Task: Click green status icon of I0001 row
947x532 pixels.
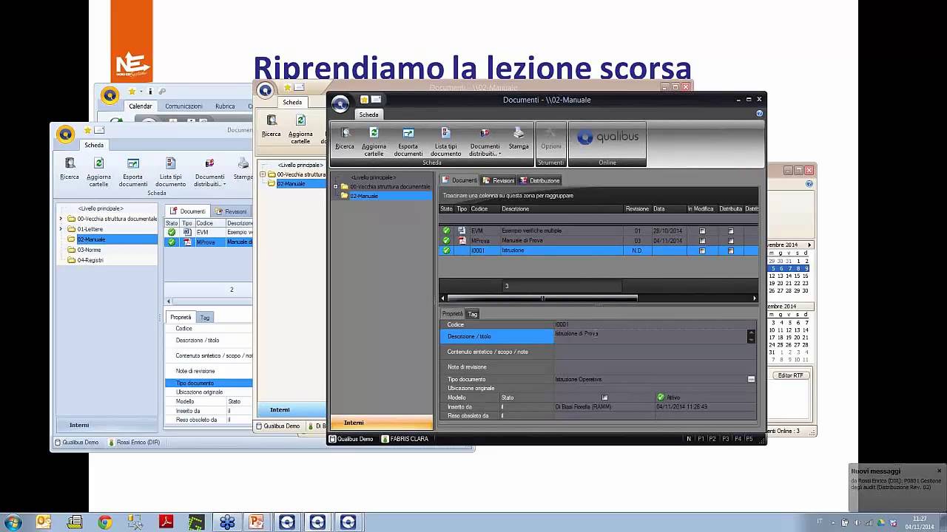Action: tap(446, 250)
